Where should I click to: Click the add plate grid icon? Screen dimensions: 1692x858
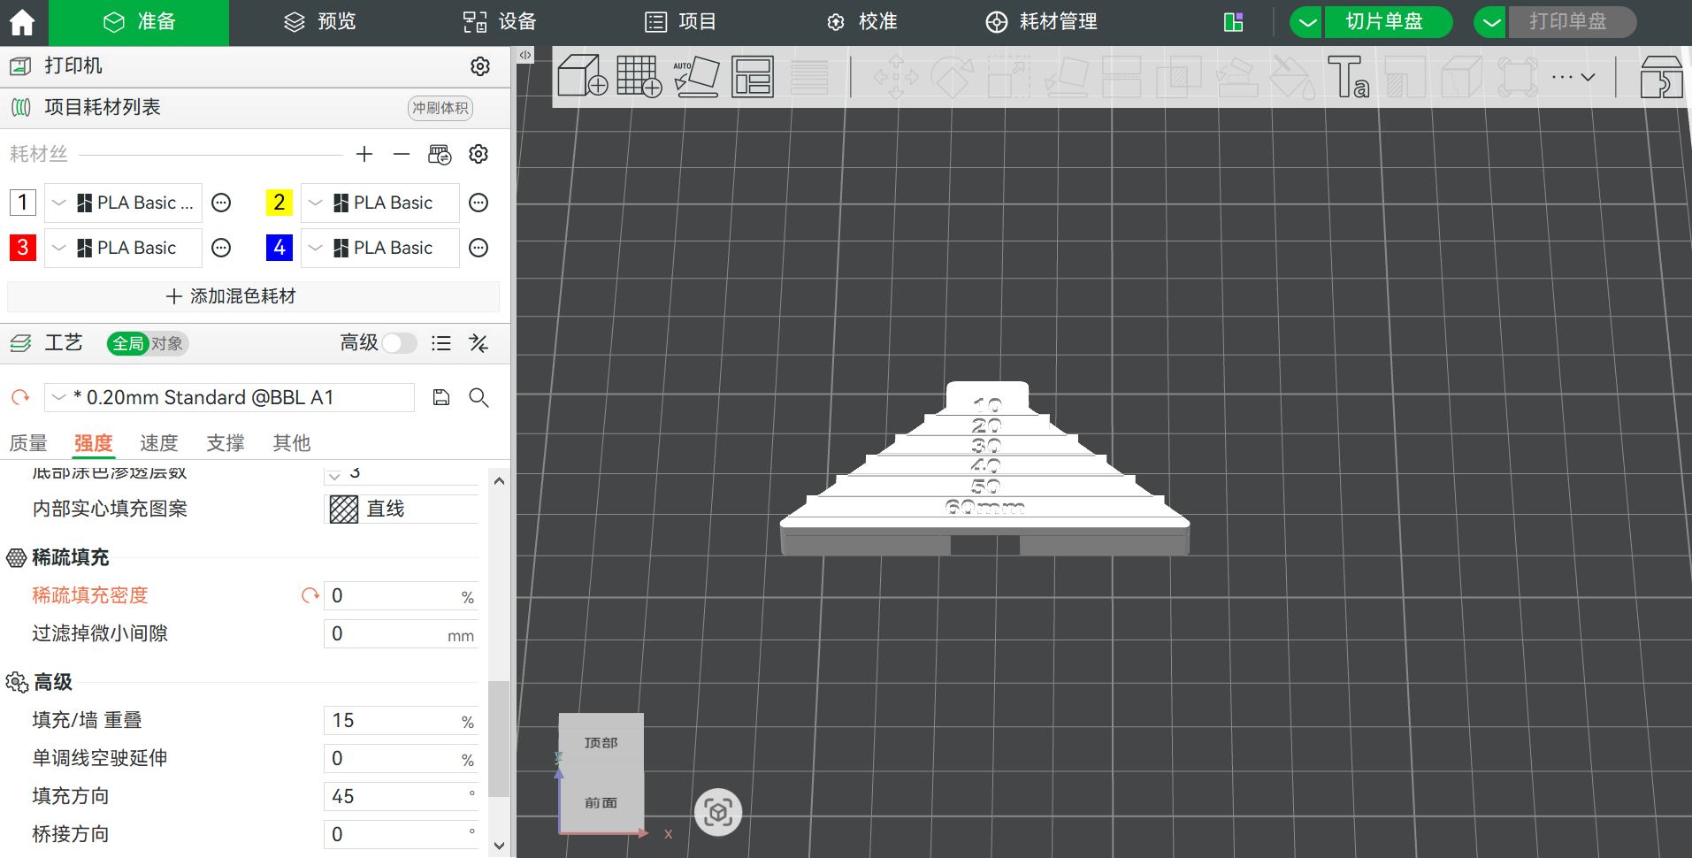pyautogui.click(x=639, y=76)
